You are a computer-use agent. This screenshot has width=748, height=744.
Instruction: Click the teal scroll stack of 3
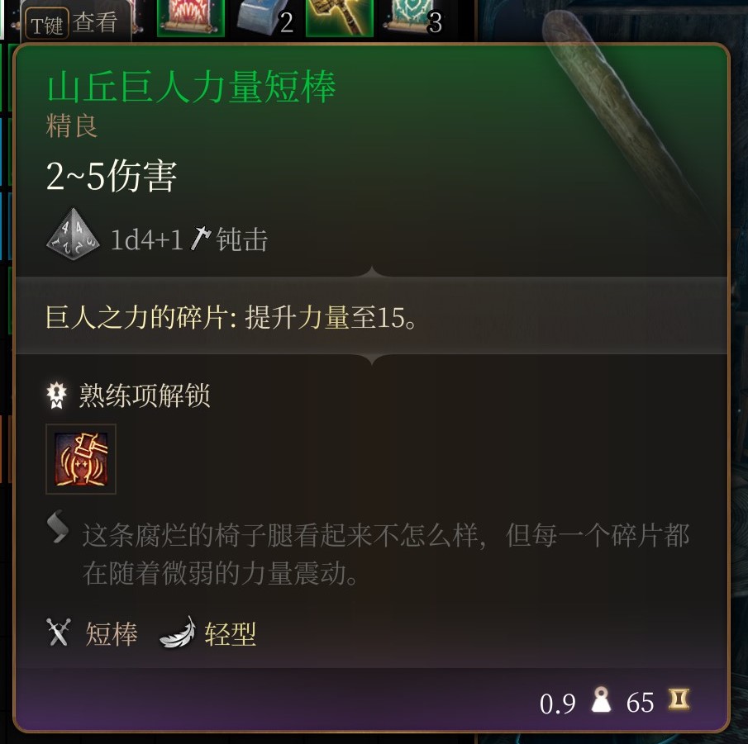point(413,18)
